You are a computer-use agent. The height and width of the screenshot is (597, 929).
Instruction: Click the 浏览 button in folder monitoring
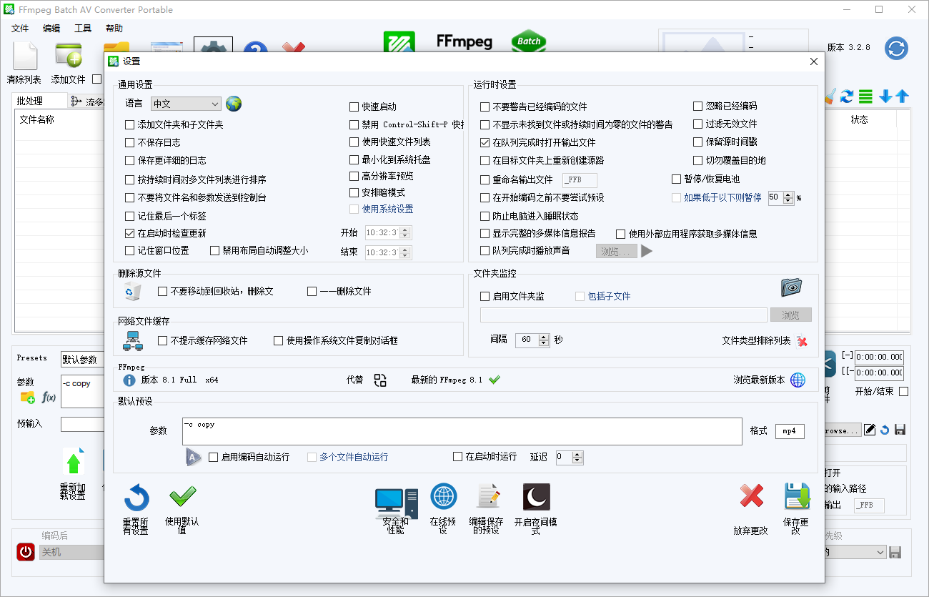click(790, 314)
